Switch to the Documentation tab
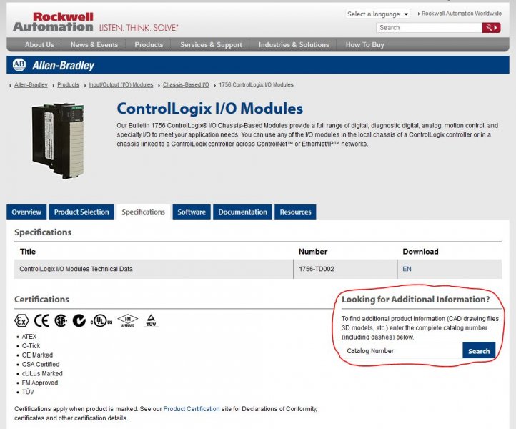The image size is (516, 429). click(x=242, y=212)
